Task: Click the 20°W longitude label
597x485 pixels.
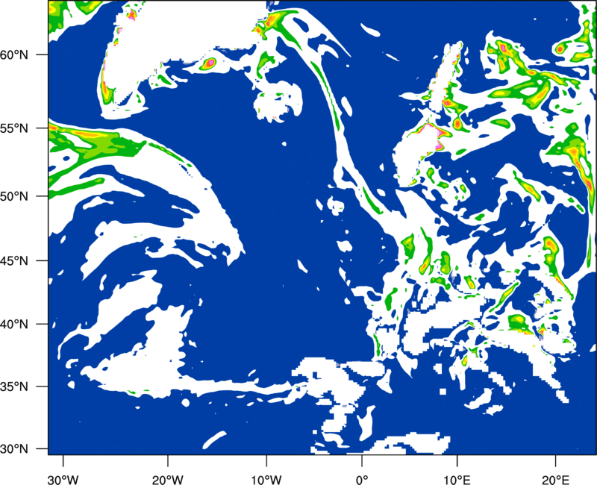Action: coord(168,480)
